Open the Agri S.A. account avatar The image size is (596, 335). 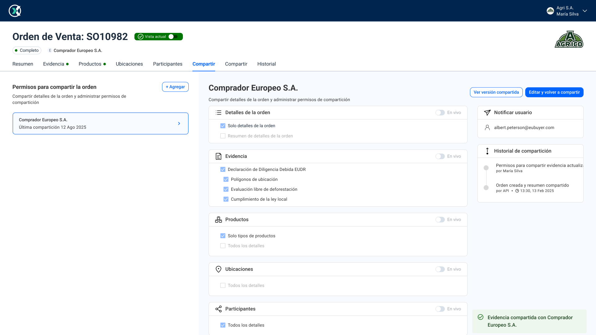coord(550,11)
